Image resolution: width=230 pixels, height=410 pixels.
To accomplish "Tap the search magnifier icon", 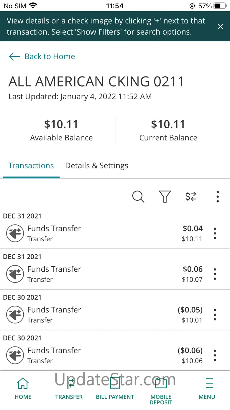I will 138,197.
